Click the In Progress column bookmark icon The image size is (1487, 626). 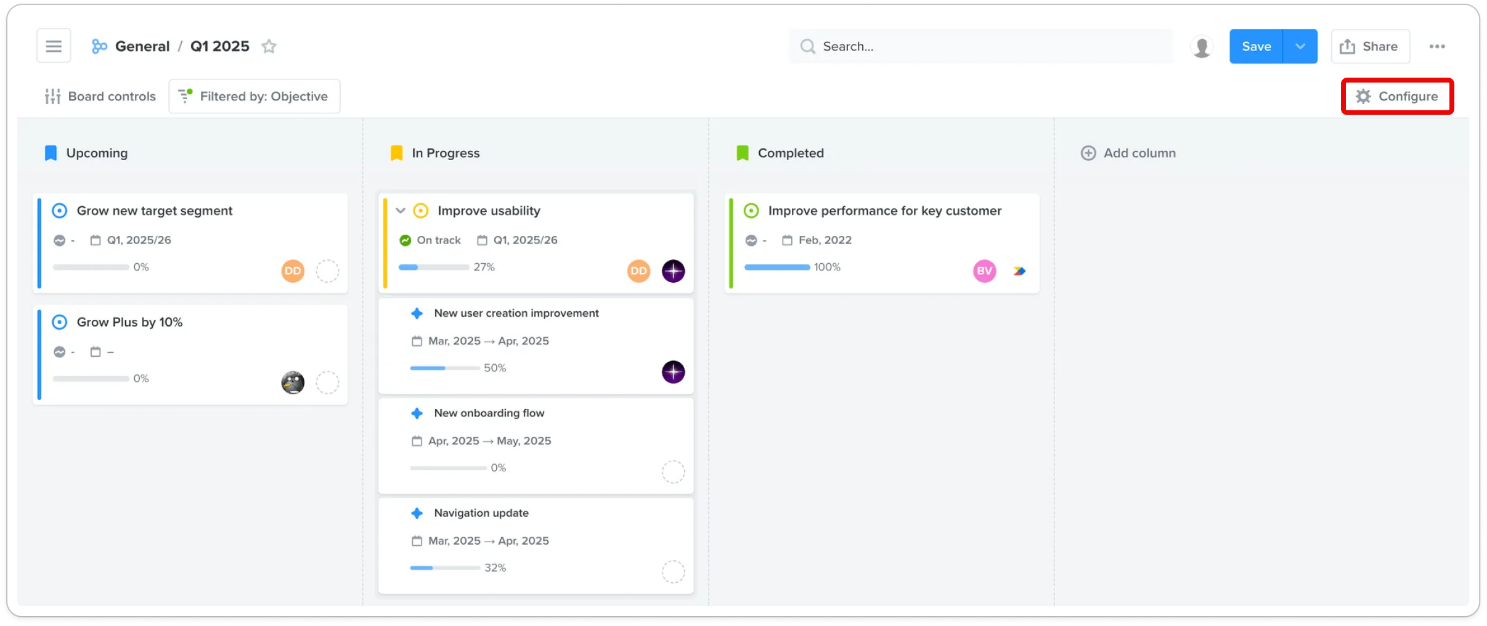click(397, 153)
